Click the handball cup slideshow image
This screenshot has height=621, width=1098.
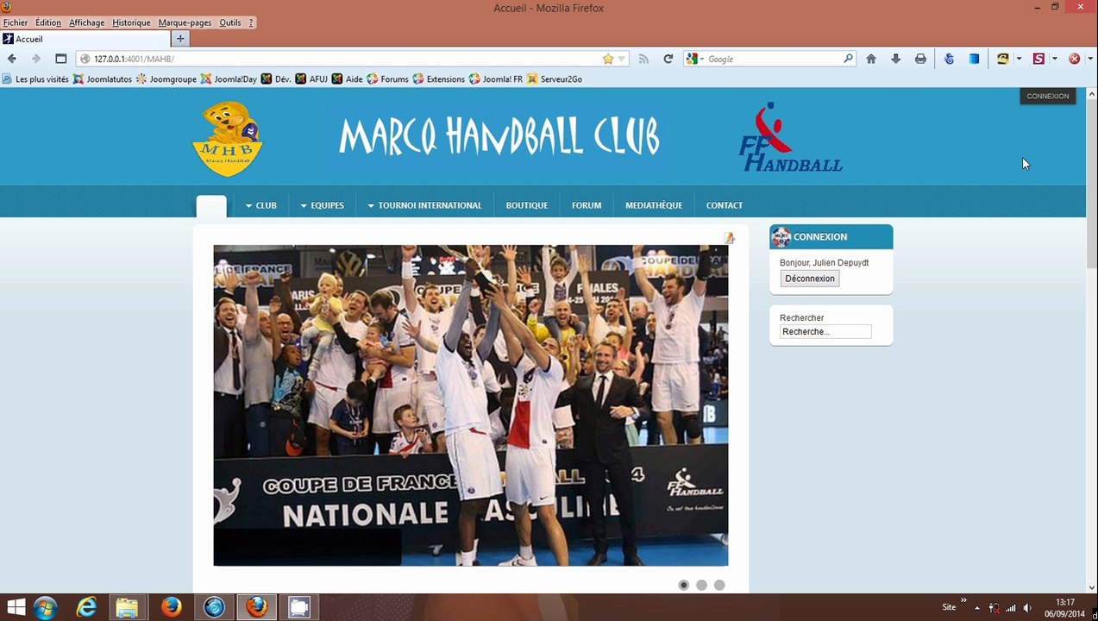click(471, 405)
